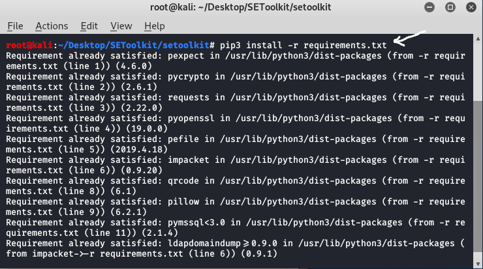The height and width of the screenshot is (269, 483).
Task: Click the Edit menu
Action: (x=89, y=26)
